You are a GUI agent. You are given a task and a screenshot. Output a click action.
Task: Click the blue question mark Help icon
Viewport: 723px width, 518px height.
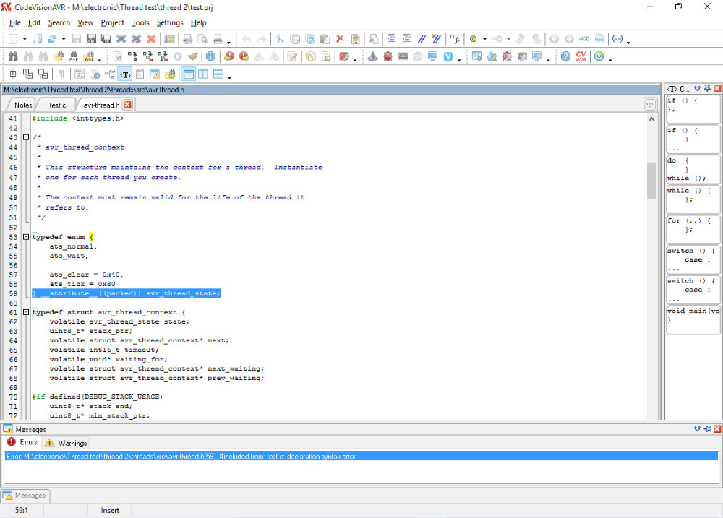click(x=565, y=56)
